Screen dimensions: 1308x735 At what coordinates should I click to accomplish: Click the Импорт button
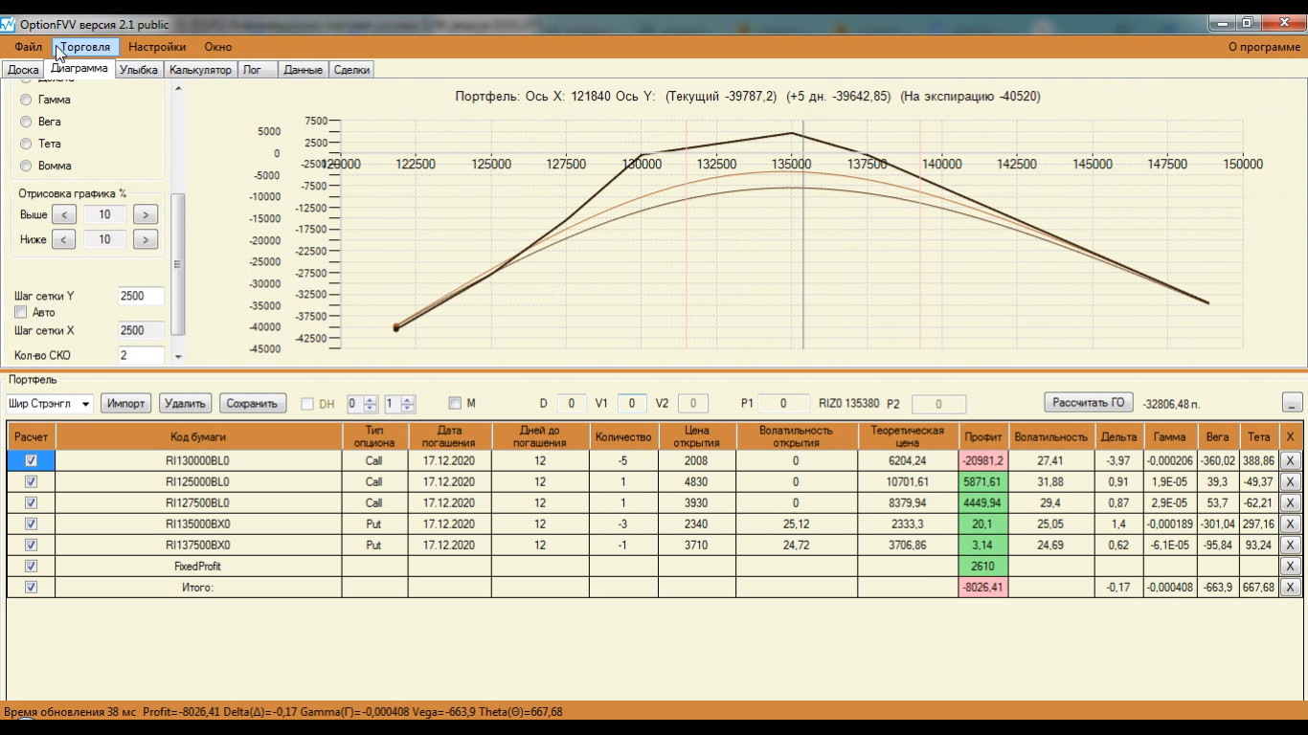[x=126, y=404]
